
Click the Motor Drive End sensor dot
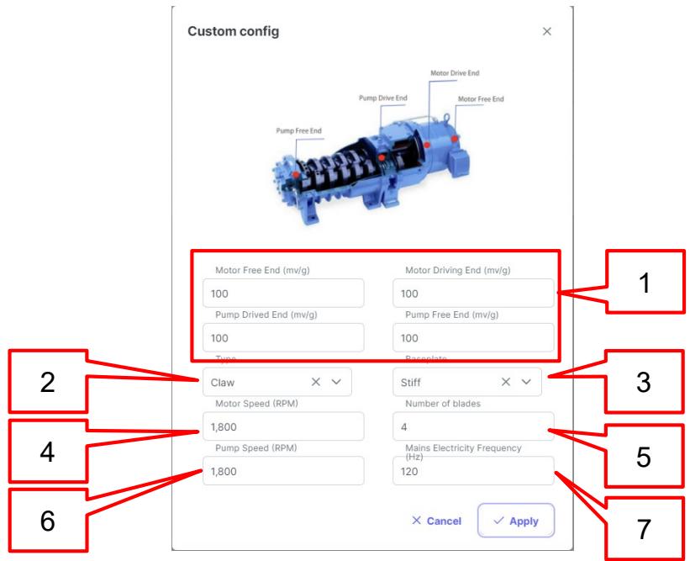[x=427, y=145]
